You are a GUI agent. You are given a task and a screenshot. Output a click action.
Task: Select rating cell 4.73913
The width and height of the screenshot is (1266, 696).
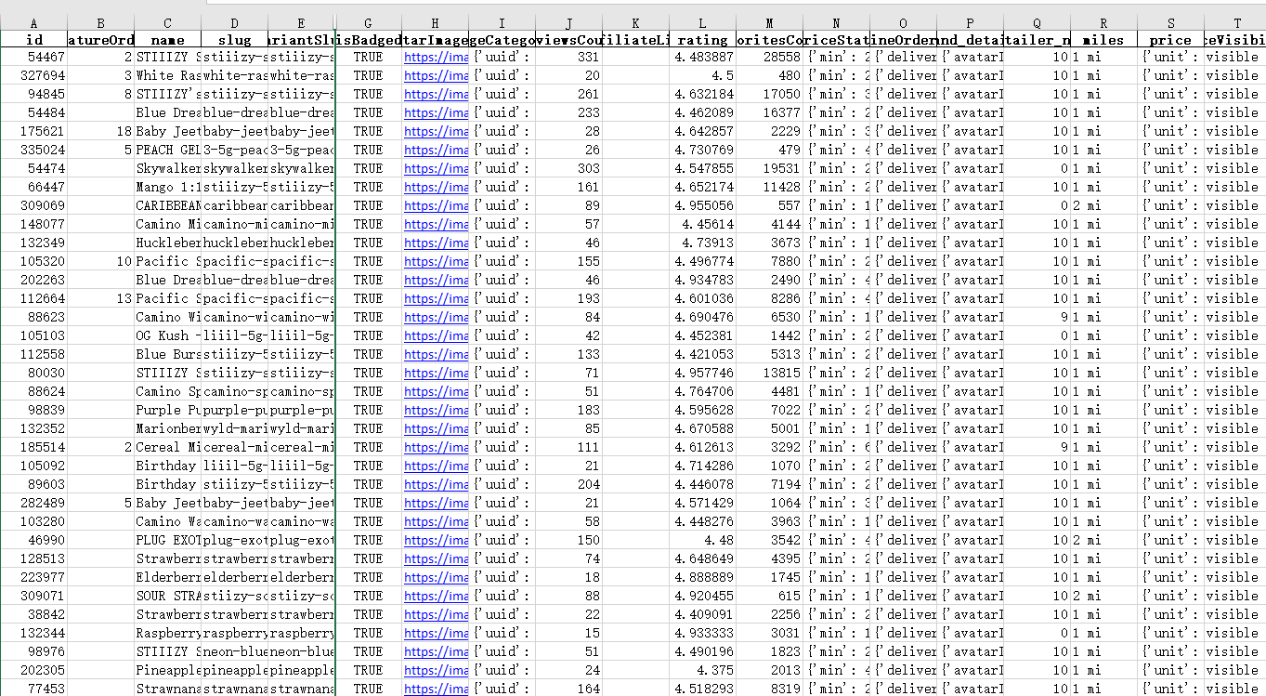click(x=702, y=243)
